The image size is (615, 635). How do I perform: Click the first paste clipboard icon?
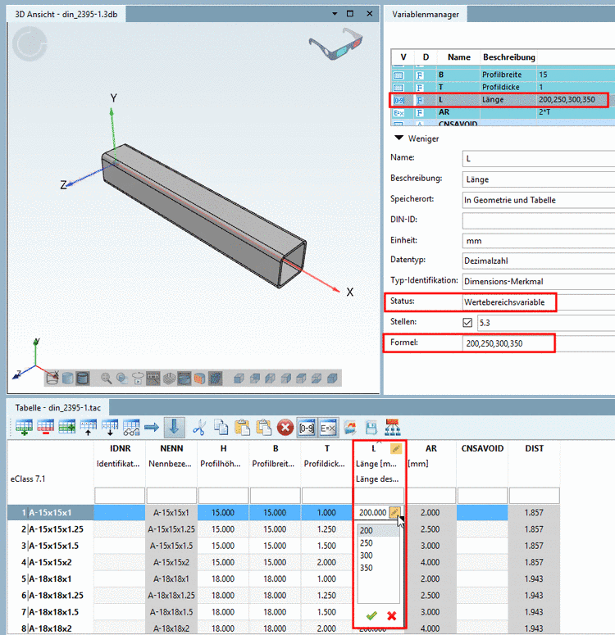pyautogui.click(x=243, y=428)
